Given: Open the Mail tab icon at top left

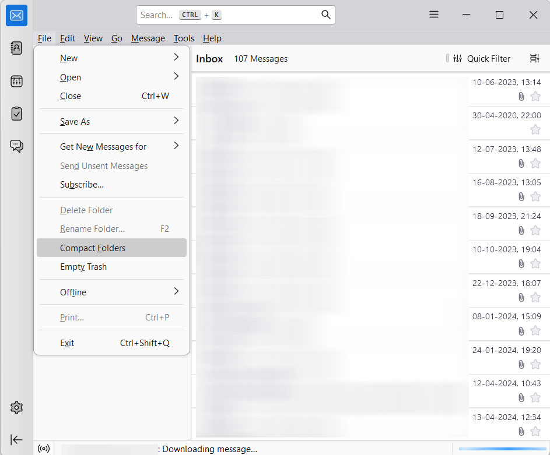Looking at the screenshot, I should [x=16, y=16].
